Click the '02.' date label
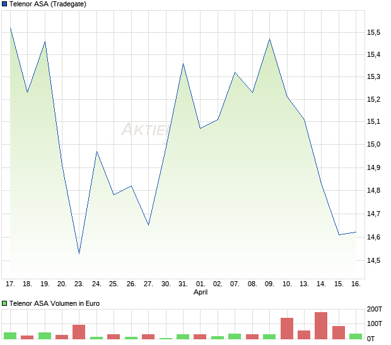The image size is (391, 345). [218, 284]
